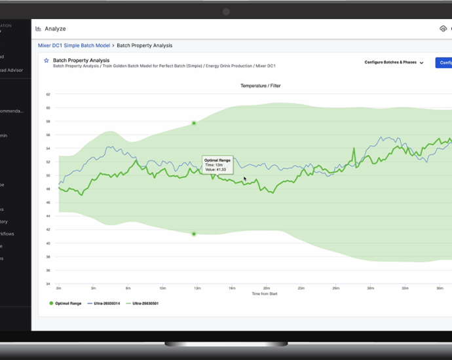Click the upper Optimal Range marker dot
The height and width of the screenshot is (360, 452).
pyautogui.click(x=194, y=123)
